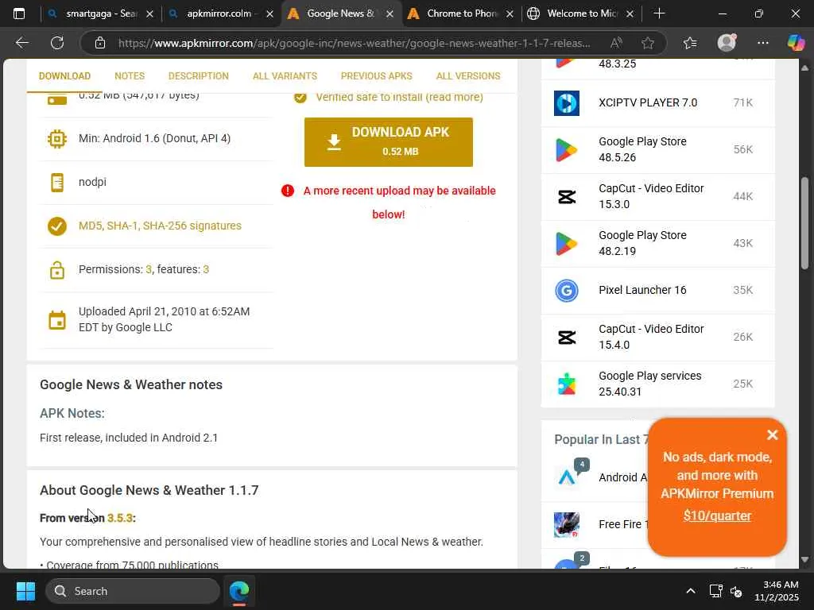The height and width of the screenshot is (610, 814).
Task: View site information lock icon
Action: click(100, 43)
